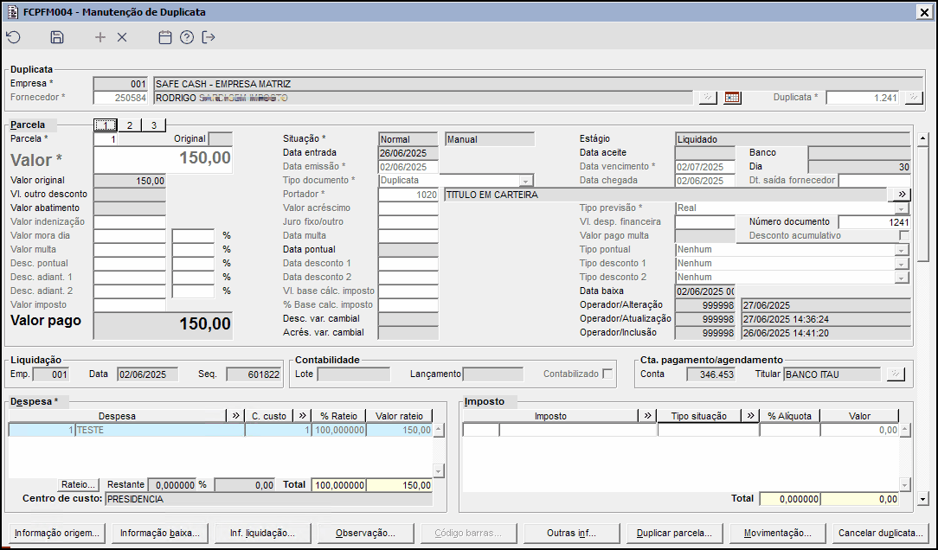Click the refresh/undo icon in toolbar
The image size is (938, 550).
click(x=13, y=37)
